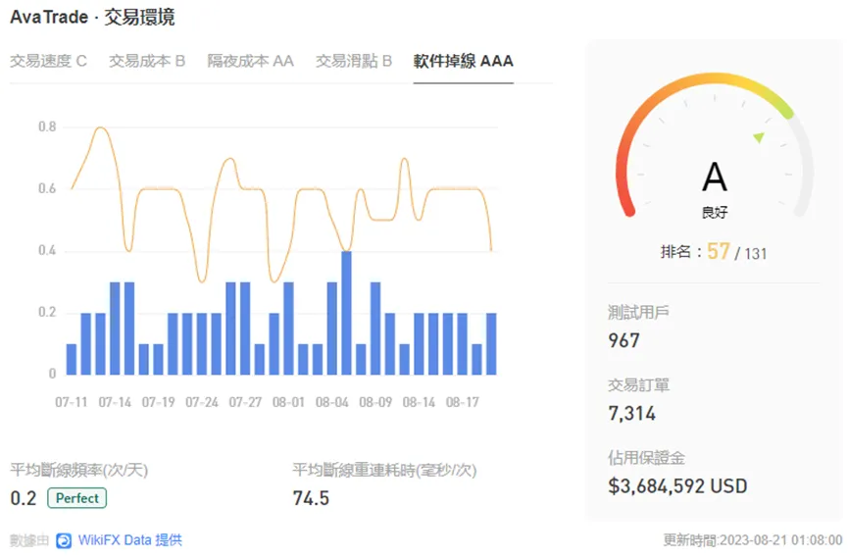Click the tallest blue bar at 0.4
The image size is (848, 558).
point(346,313)
